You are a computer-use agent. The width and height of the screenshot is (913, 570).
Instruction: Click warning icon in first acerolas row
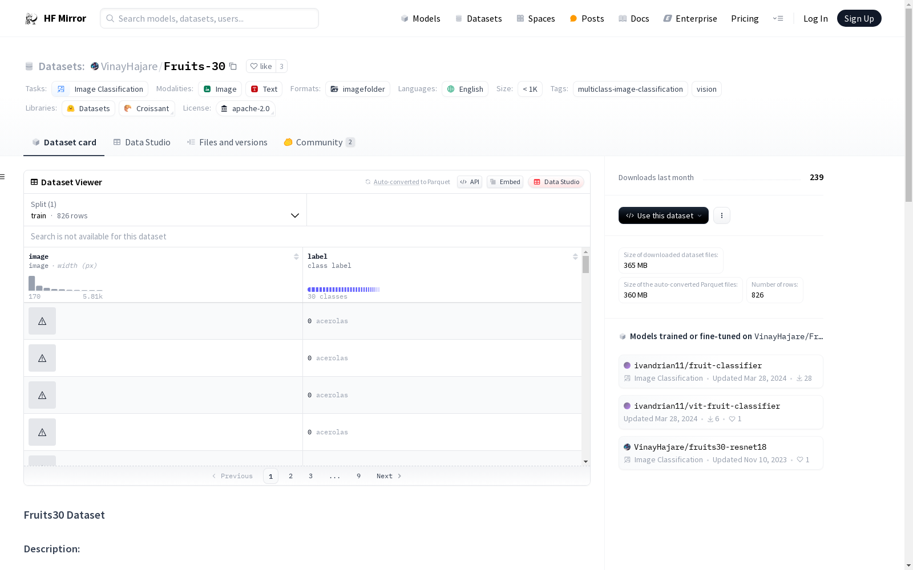[x=42, y=321]
